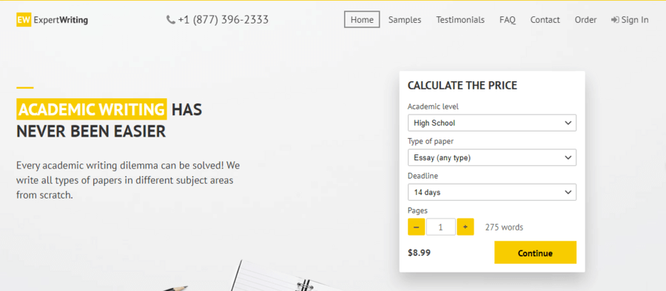Viewport: 666px width, 291px height.
Task: Click the Sign In link
Action: click(630, 20)
